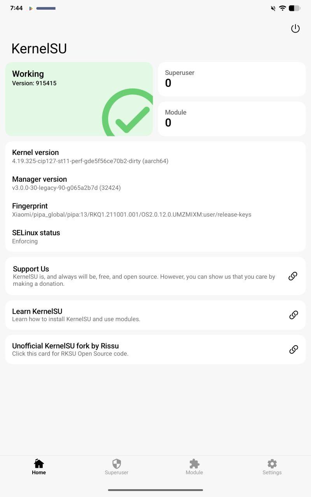Tap the Module puzzle piece icon
Screen dimensions: 311x497
coord(194,464)
